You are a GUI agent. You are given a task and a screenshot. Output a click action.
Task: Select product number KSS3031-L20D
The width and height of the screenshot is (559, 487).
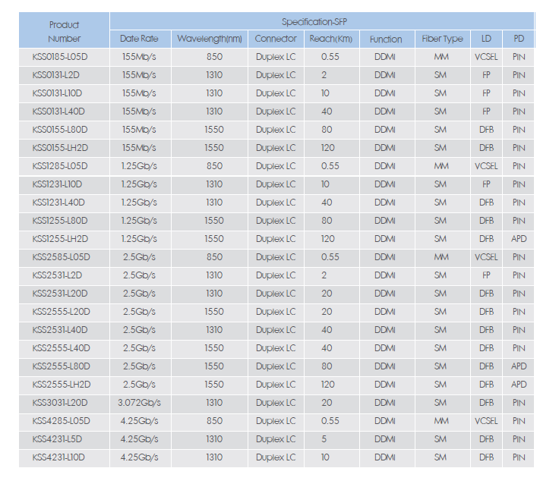(60, 403)
